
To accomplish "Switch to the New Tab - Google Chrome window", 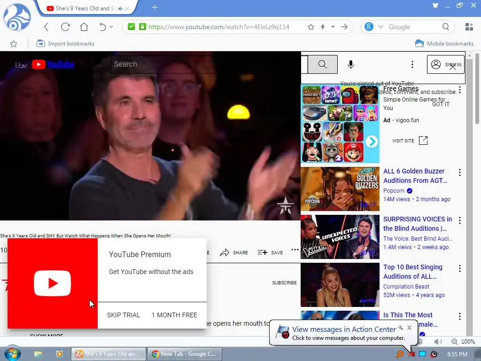I will coord(184,354).
